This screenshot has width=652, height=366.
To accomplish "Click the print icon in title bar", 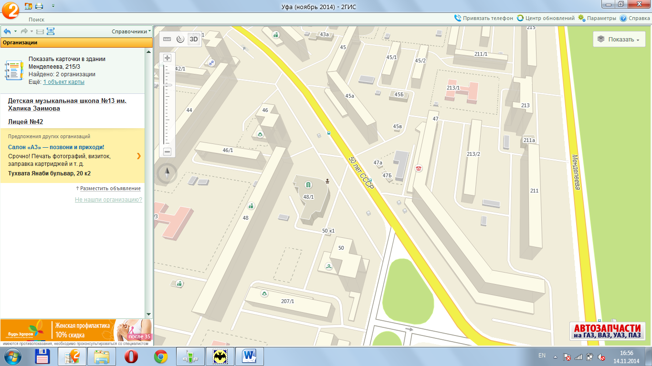I will coord(39,6).
